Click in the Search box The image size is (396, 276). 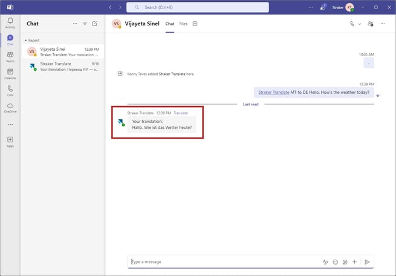(198, 7)
